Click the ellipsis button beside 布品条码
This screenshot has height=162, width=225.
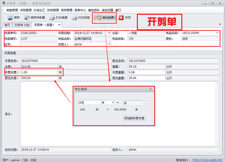(217, 33)
